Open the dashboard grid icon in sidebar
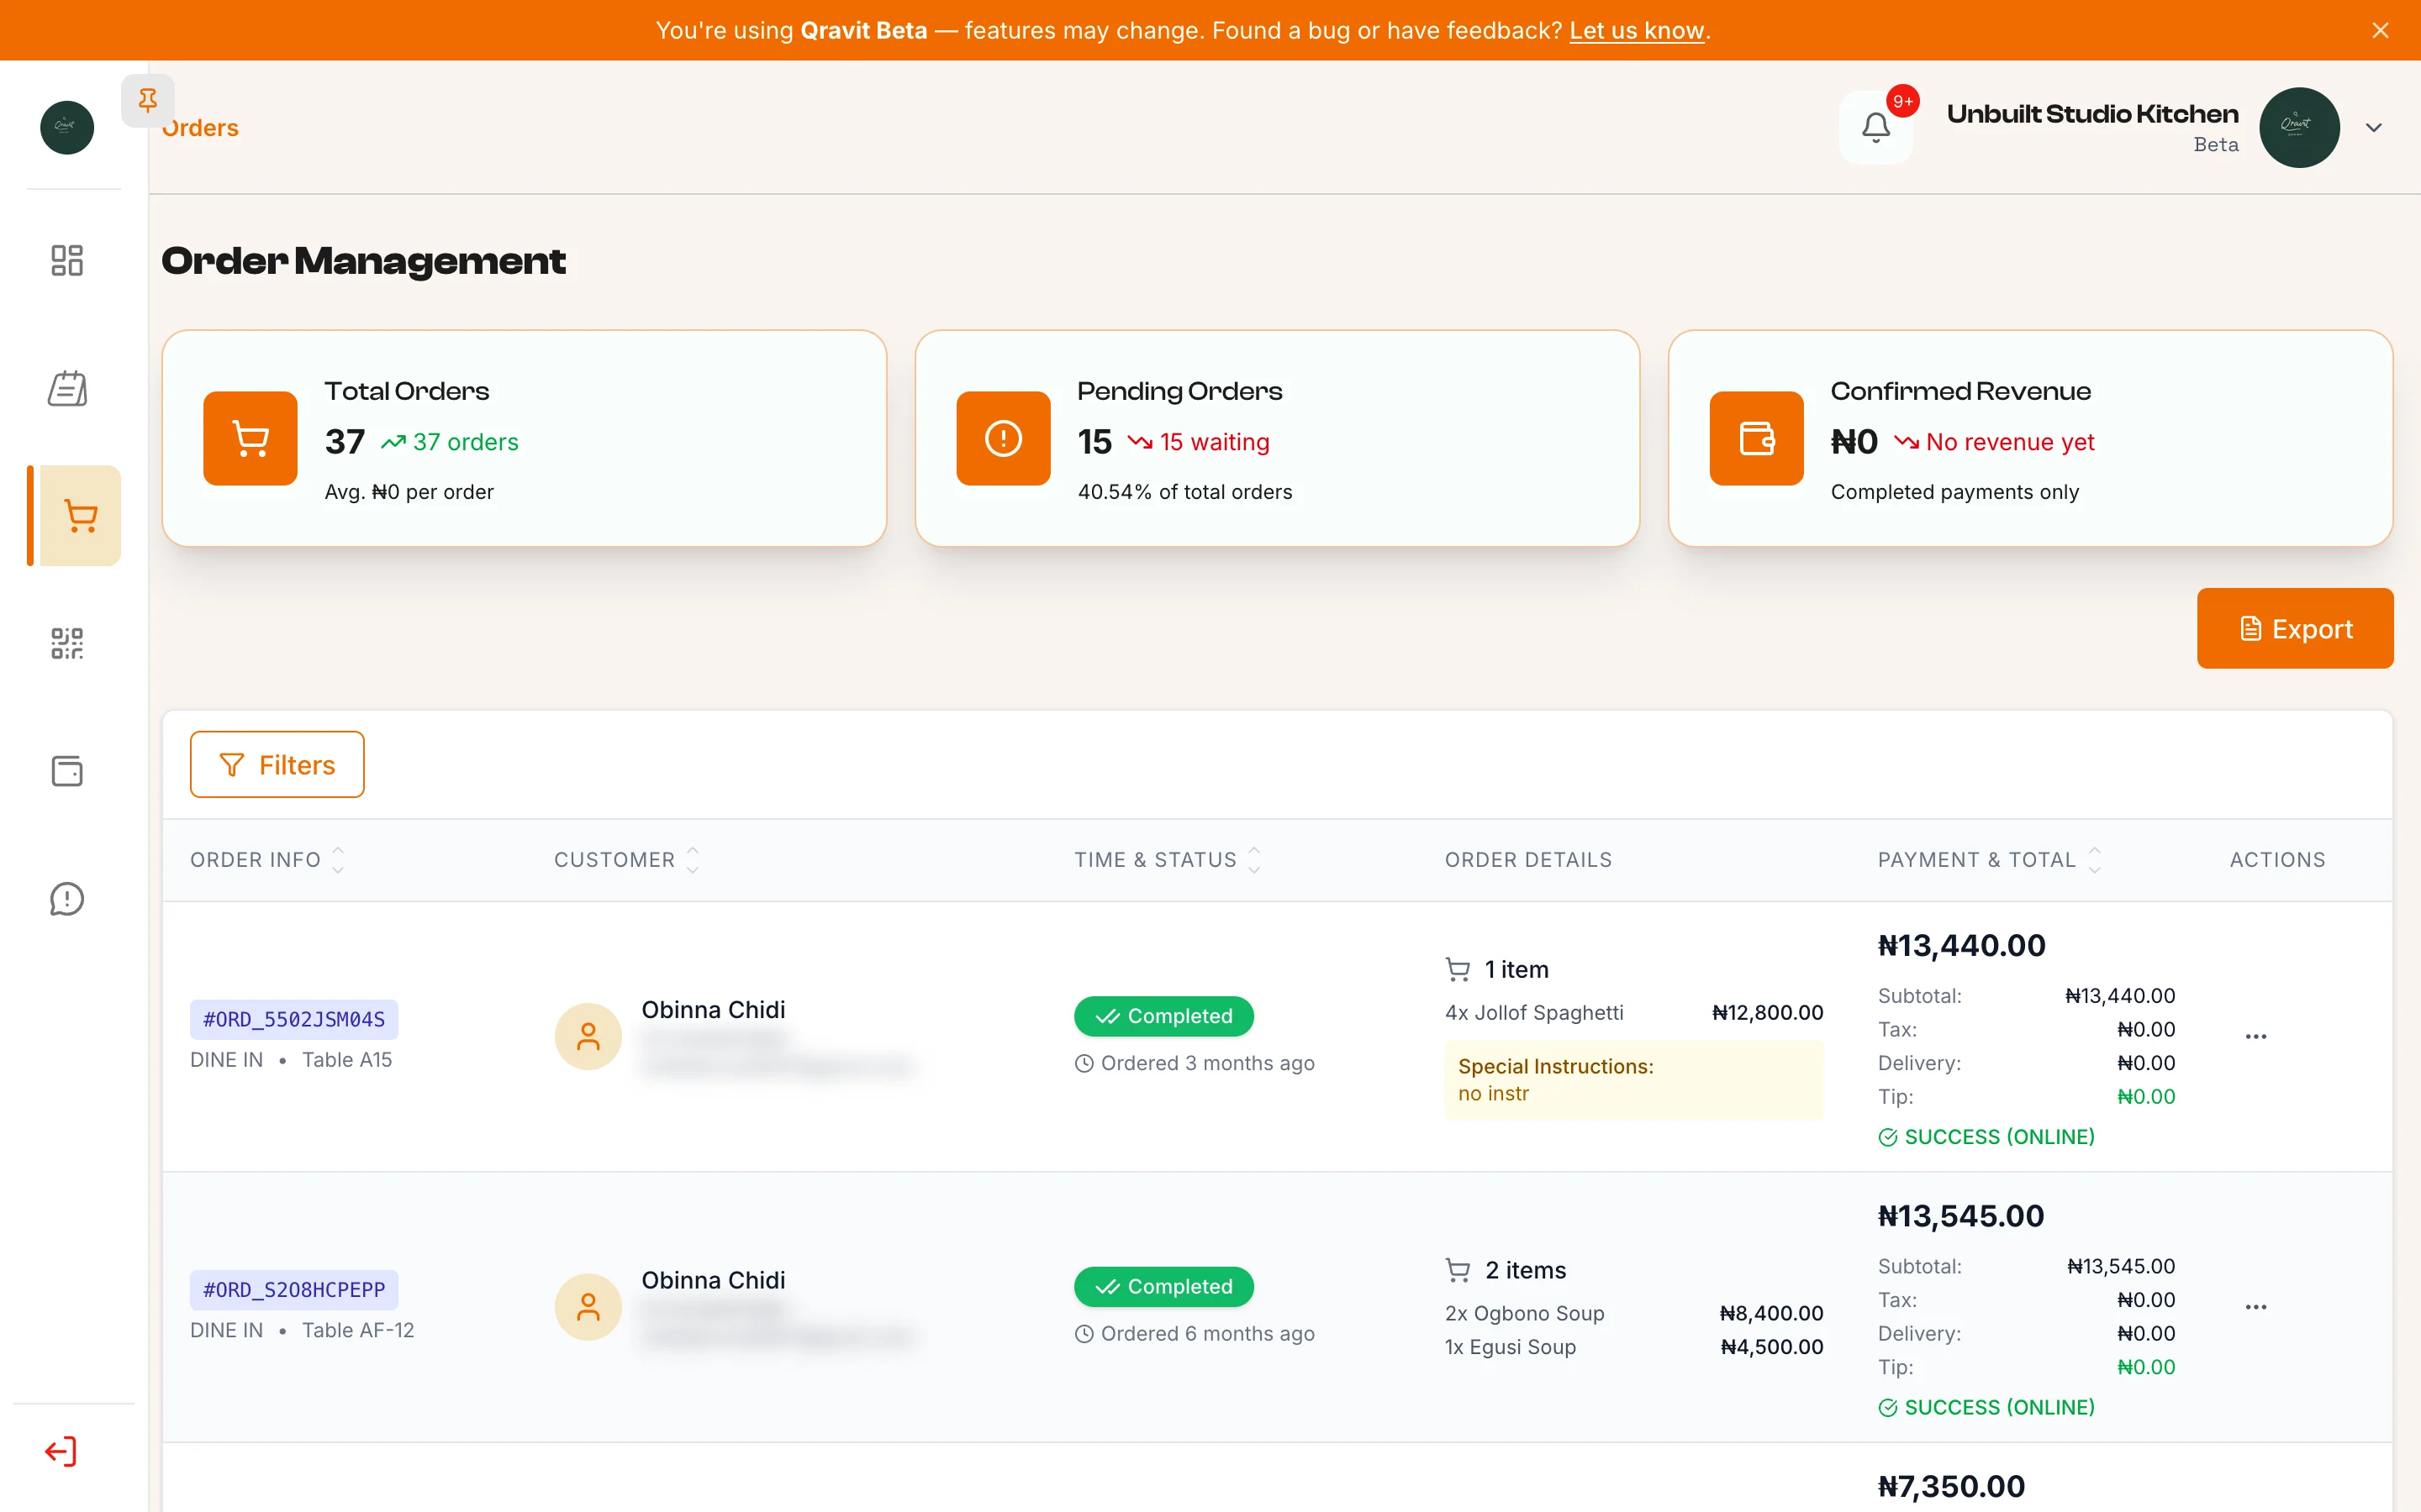 (67, 260)
